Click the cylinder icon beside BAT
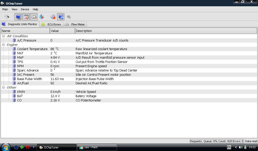Screen dimensions: 258x151 coord(14,96)
